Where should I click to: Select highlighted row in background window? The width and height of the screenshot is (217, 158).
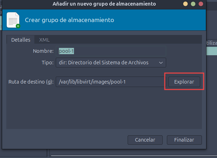210,51
